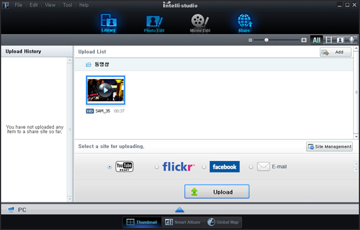This screenshot has height=230, width=360.
Task: Filter by voice recordings microphone icon
Action: pos(352,40)
